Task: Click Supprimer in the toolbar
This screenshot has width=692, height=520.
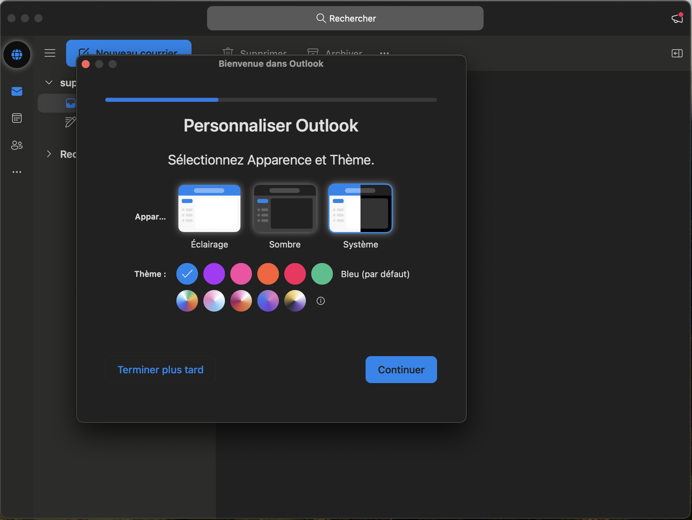Action: pyautogui.click(x=255, y=52)
